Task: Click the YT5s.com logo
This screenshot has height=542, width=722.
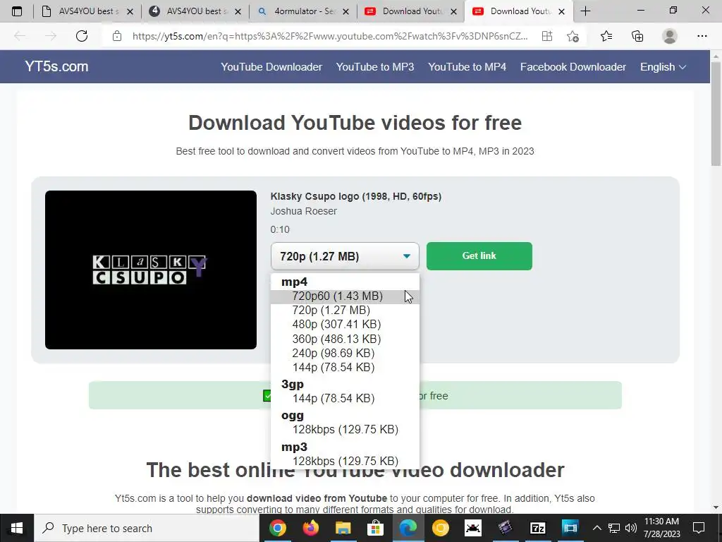Action: pos(56,66)
